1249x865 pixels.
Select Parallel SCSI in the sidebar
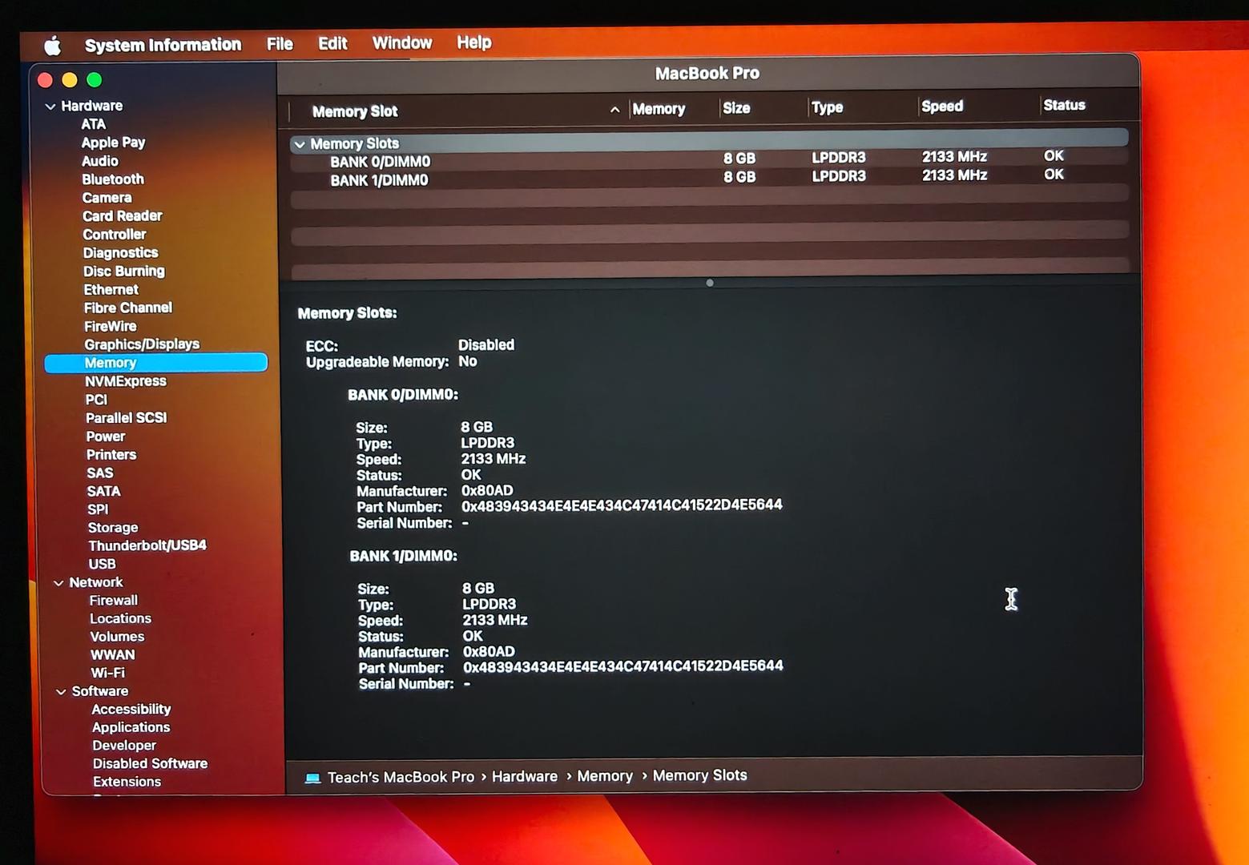coord(126,418)
